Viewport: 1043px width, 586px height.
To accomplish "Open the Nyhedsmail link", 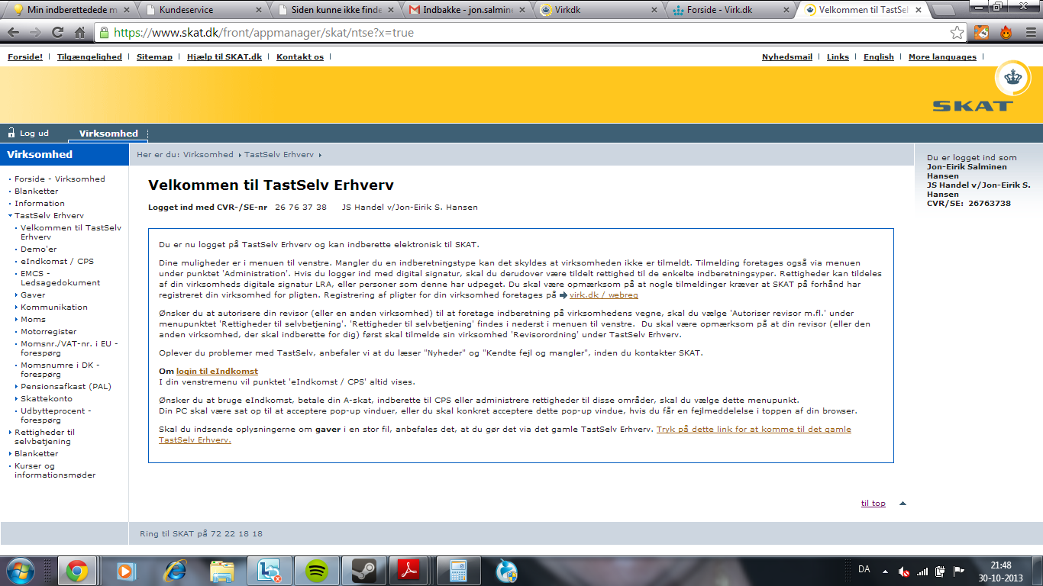I will tap(787, 57).
